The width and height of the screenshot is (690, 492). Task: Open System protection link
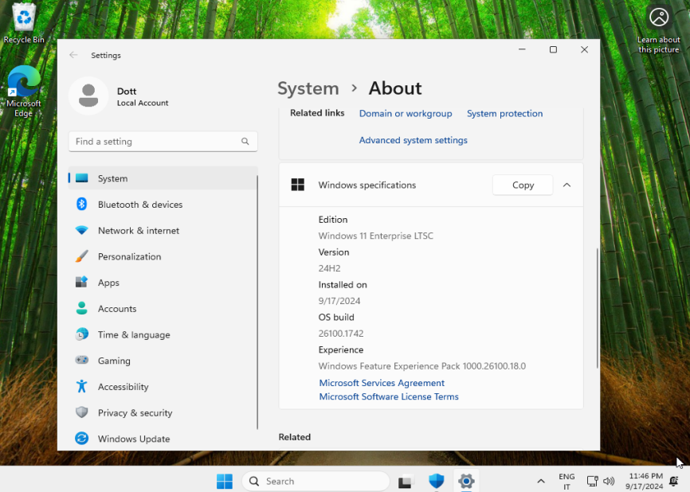click(x=504, y=113)
